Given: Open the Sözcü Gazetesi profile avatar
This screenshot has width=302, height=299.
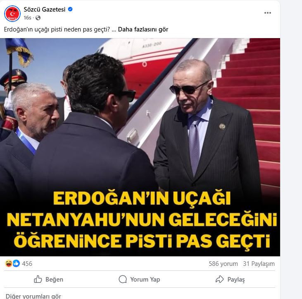Looking at the screenshot, I should pyautogui.click(x=12, y=14).
